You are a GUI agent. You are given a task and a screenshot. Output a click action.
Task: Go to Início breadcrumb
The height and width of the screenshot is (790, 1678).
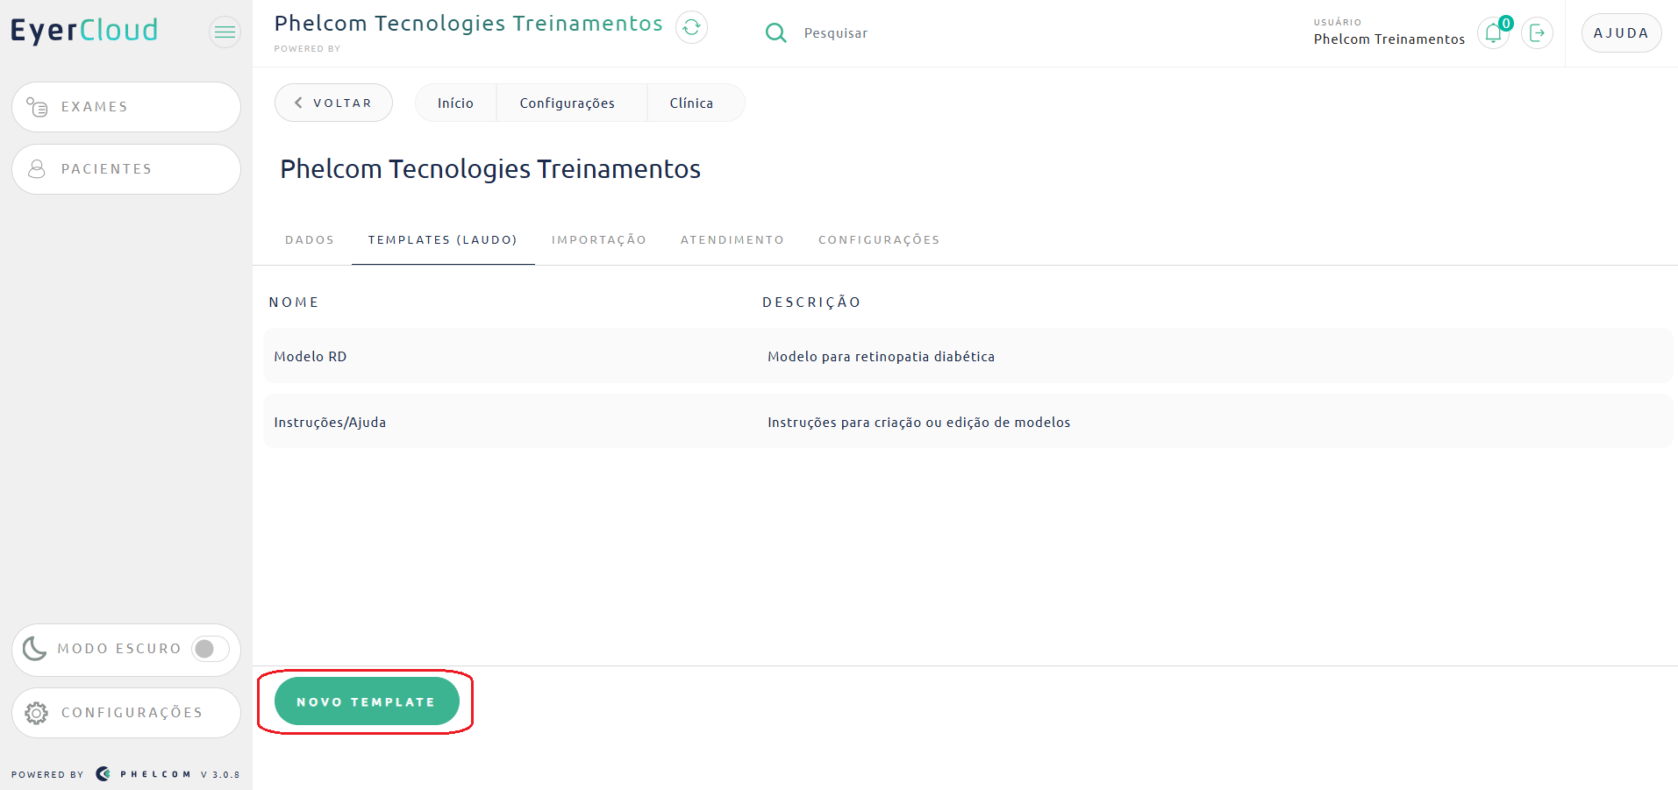click(455, 103)
